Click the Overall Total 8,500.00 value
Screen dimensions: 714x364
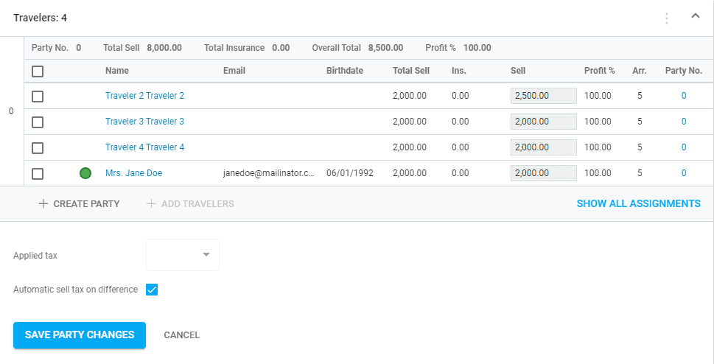[x=385, y=48]
